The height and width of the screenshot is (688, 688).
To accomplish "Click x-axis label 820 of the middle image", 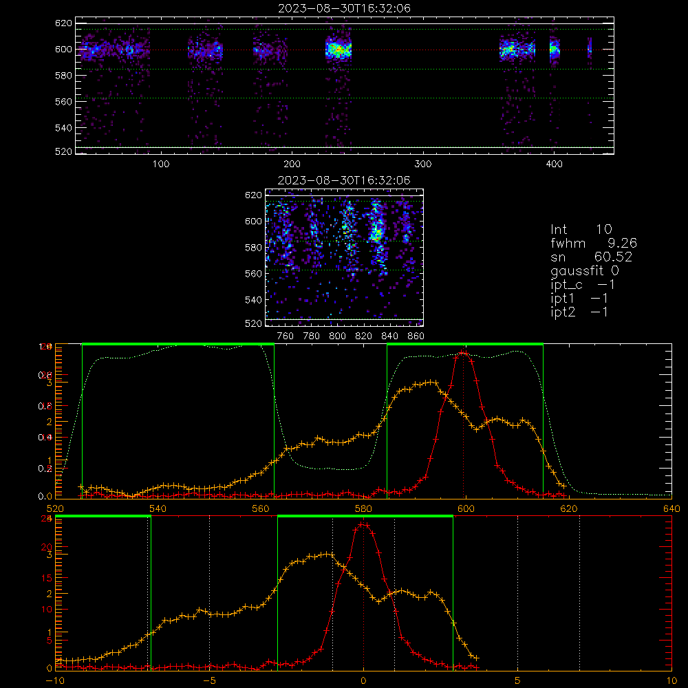I will (x=364, y=336).
